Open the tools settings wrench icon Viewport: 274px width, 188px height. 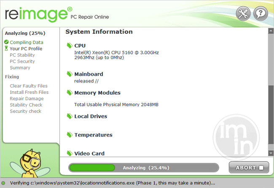coord(243,13)
